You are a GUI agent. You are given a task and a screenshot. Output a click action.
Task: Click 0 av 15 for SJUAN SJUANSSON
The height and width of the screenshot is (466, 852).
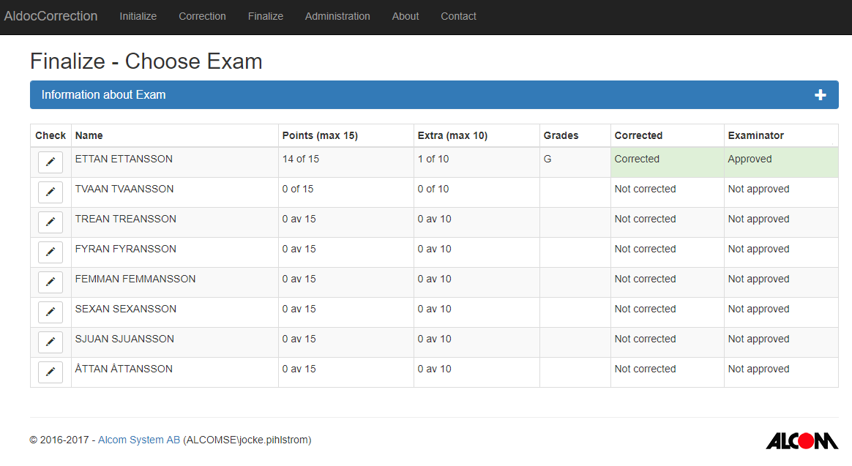[x=299, y=339]
